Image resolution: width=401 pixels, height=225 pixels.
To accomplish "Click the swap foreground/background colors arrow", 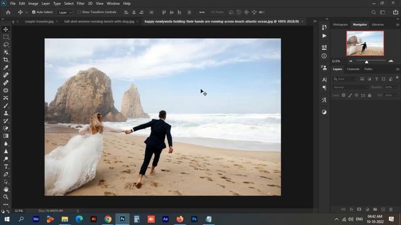I will [8, 211].
